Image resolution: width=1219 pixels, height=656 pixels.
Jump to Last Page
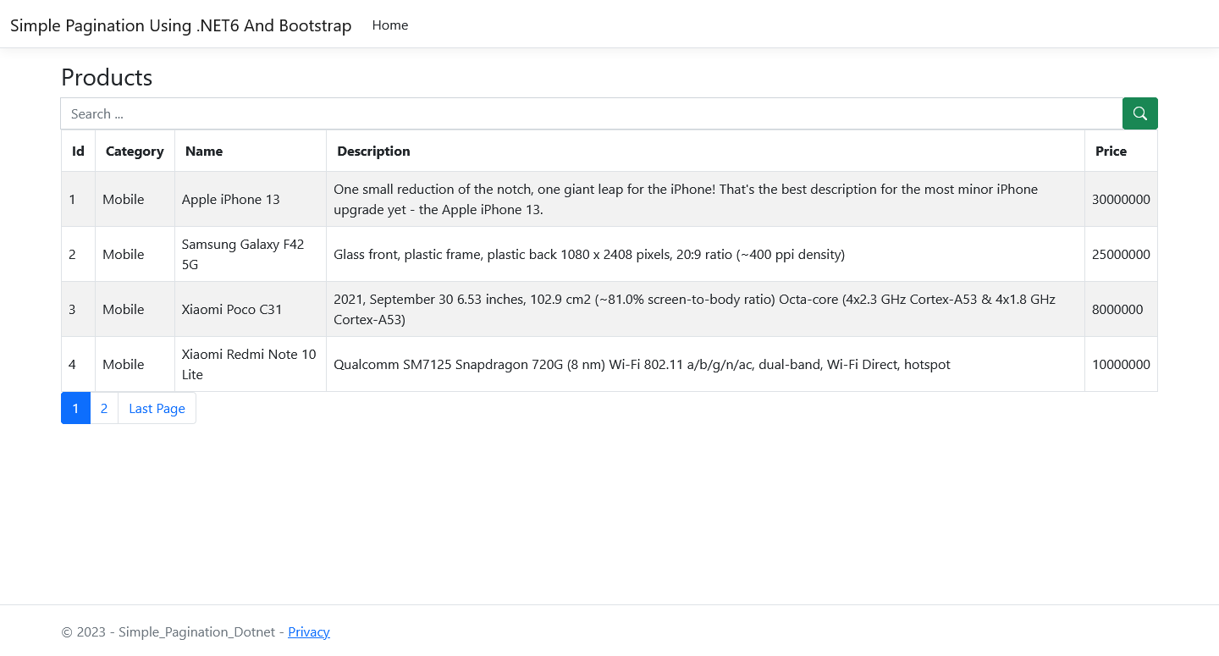click(157, 408)
